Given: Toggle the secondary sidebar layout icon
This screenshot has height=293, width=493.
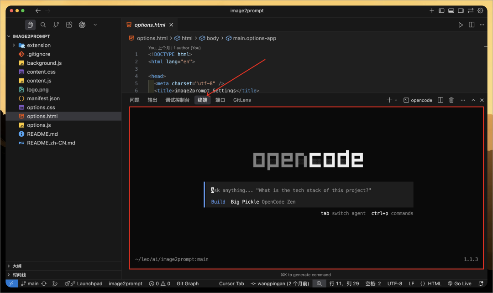Looking at the screenshot, I should pos(461,10).
